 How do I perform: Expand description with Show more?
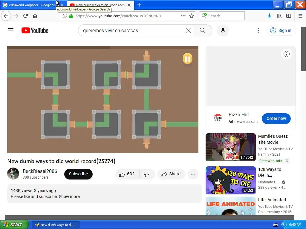(x=69, y=196)
